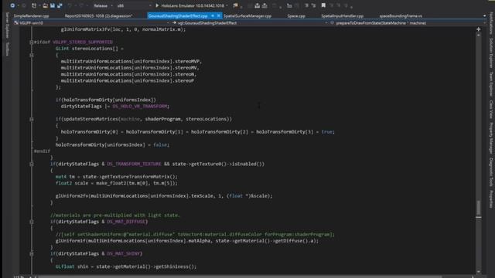Toggle a bookmark with the bookmark icon
The height and width of the screenshot is (278, 495).
tap(323, 5)
